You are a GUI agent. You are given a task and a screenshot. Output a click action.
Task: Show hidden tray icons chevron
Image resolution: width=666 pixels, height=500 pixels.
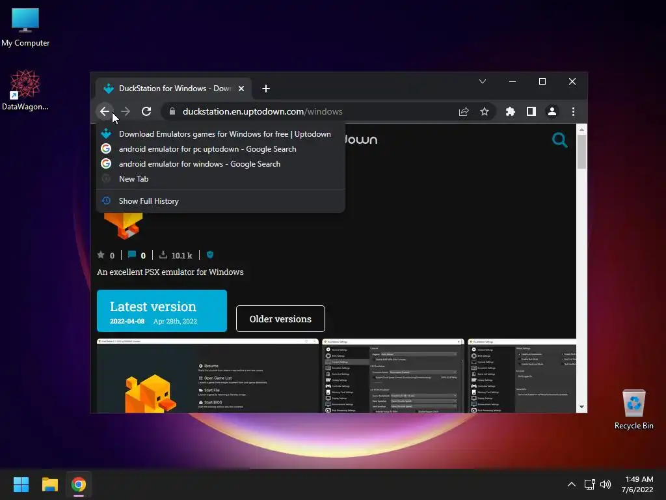point(572,484)
